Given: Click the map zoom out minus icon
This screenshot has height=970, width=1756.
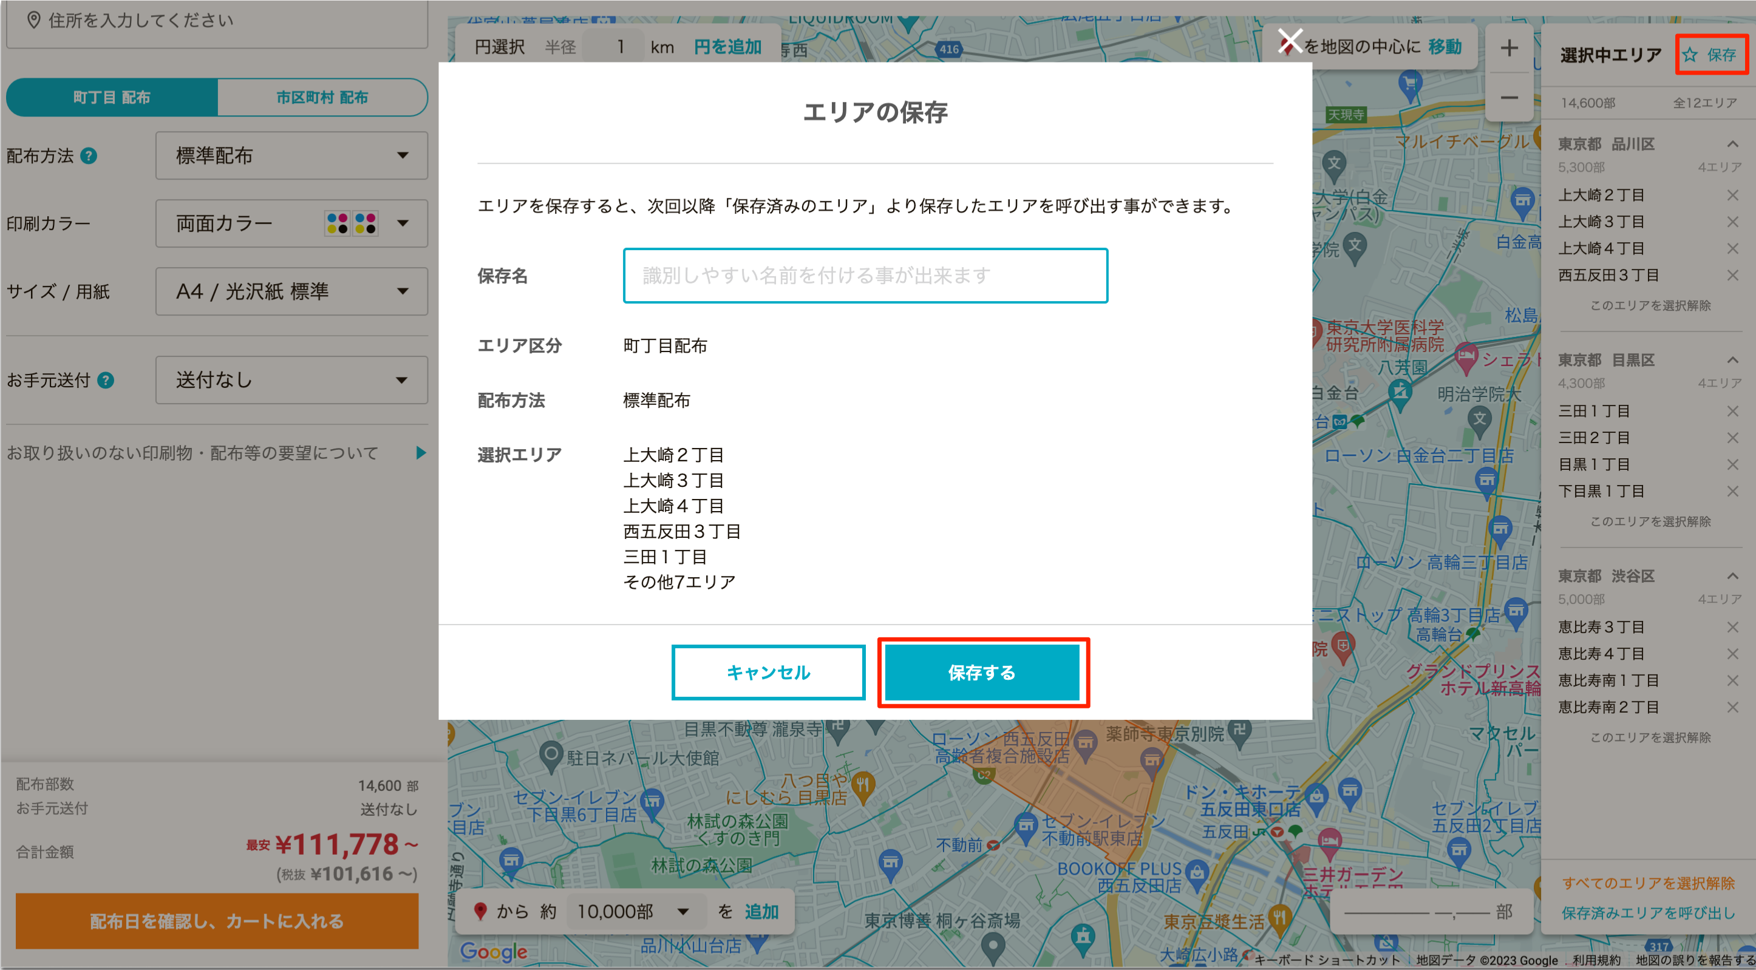Looking at the screenshot, I should click(x=1508, y=98).
